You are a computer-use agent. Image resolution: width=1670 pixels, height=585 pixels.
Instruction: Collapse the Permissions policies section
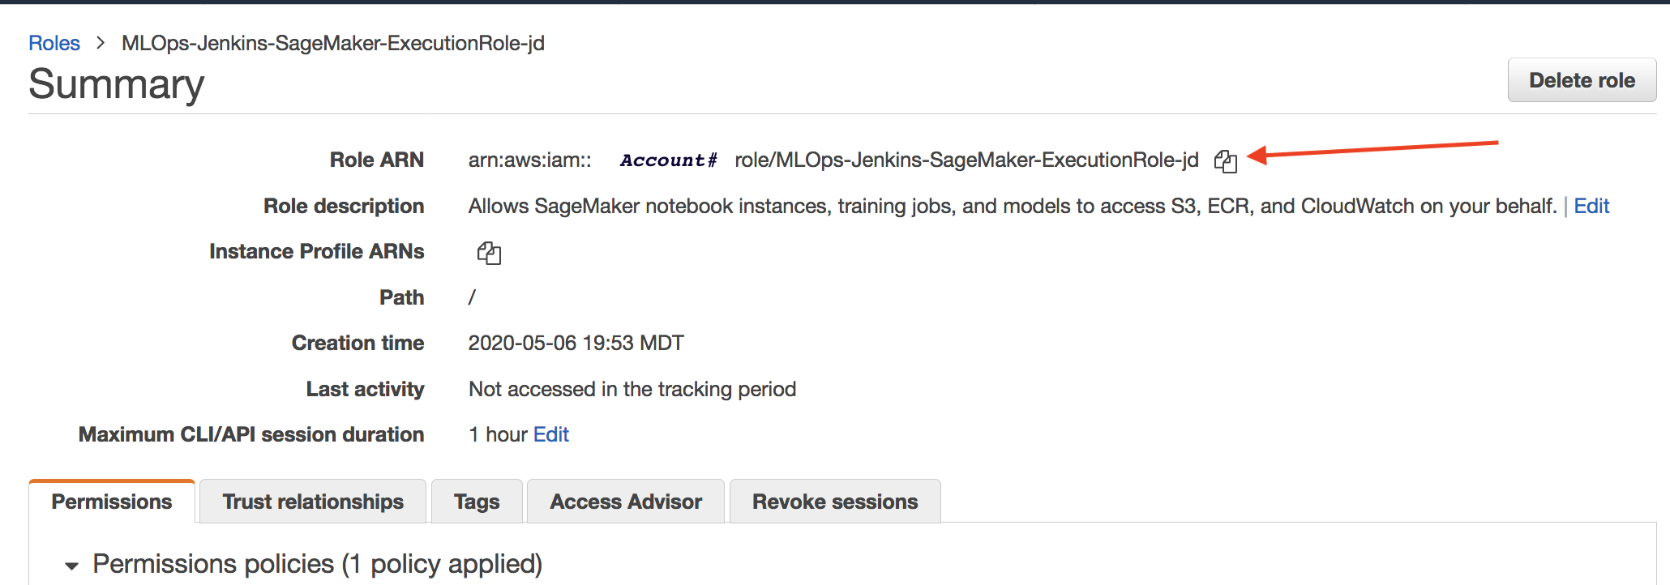point(72,566)
